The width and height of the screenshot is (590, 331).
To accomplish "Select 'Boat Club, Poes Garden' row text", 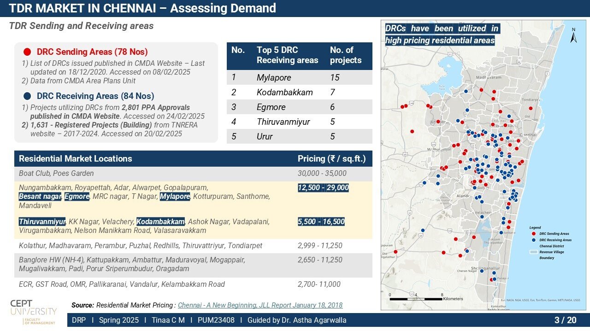I will pyautogui.click(x=56, y=174).
